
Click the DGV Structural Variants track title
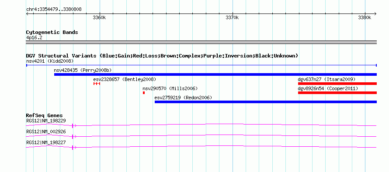[162, 56]
